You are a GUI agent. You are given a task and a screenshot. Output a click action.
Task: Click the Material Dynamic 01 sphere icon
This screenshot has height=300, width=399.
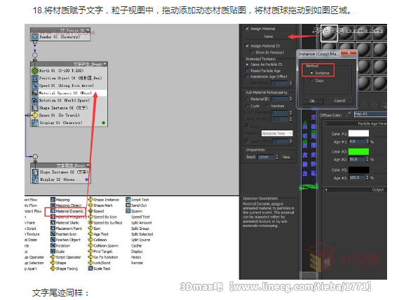click(35, 93)
